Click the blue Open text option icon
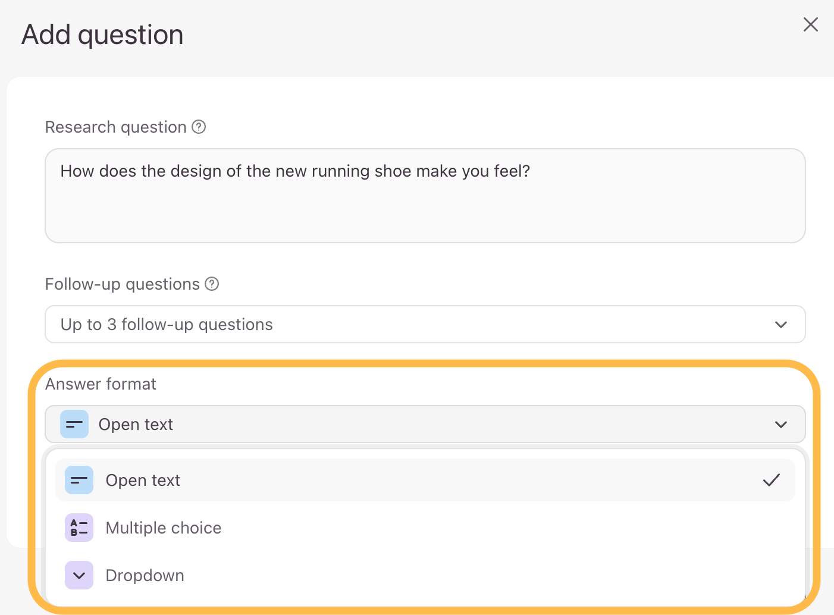This screenshot has width=834, height=615. [x=79, y=480]
